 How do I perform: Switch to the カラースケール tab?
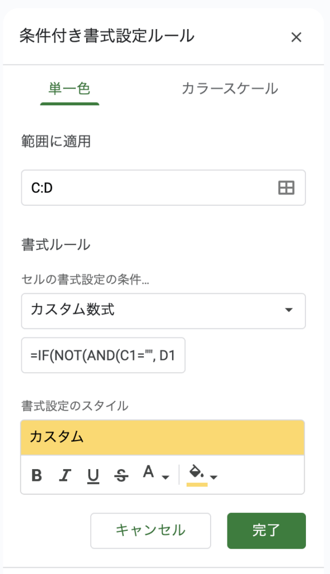(x=230, y=89)
